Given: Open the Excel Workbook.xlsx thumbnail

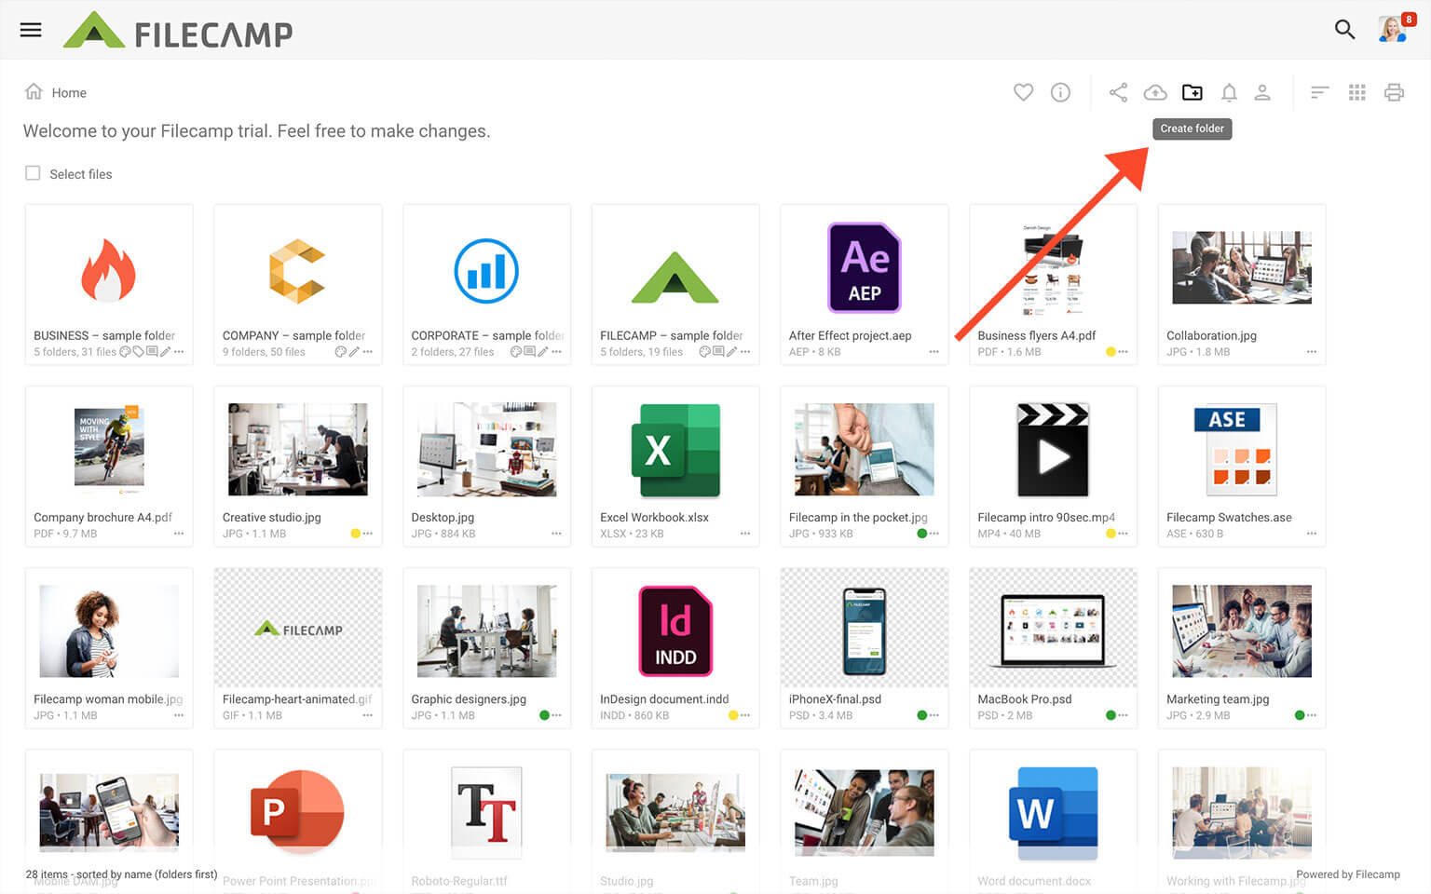Looking at the screenshot, I should click(675, 450).
